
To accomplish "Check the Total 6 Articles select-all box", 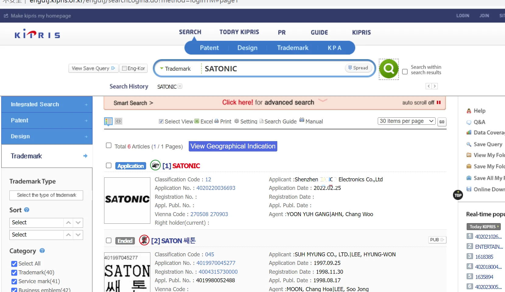I will (x=109, y=145).
